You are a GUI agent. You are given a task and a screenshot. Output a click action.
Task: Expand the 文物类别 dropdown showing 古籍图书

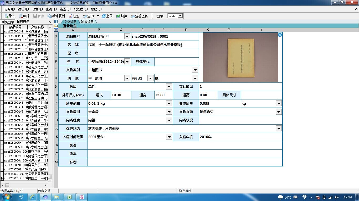pyautogui.click(x=195, y=70)
